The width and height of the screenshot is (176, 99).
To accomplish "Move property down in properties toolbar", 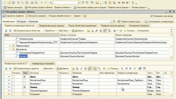I will [10, 68].
